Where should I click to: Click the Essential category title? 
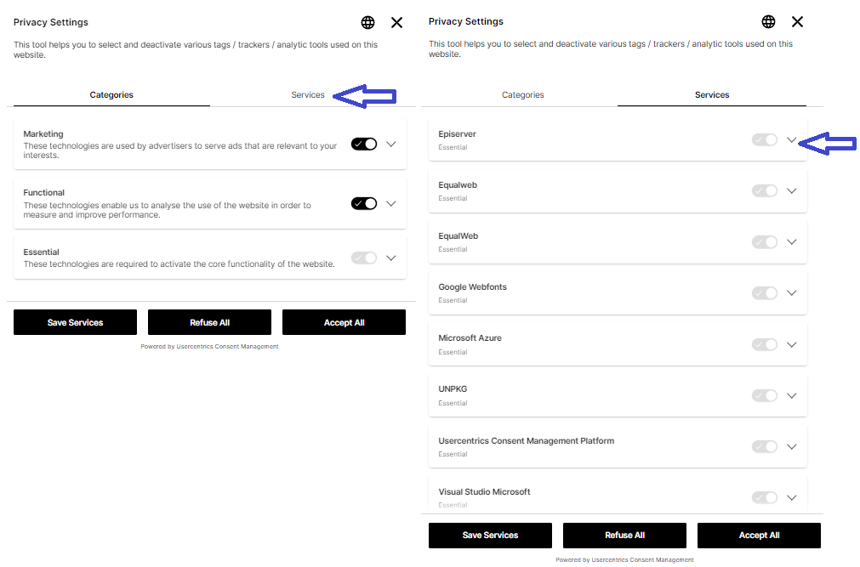[x=41, y=252]
